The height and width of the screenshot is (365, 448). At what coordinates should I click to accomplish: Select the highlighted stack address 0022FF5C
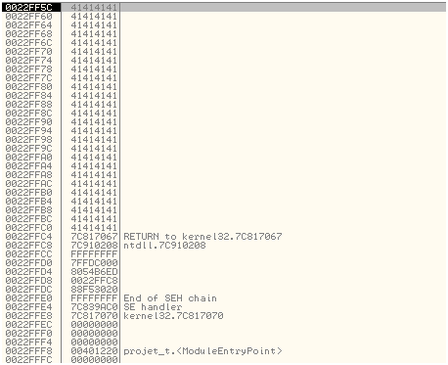tap(28, 8)
